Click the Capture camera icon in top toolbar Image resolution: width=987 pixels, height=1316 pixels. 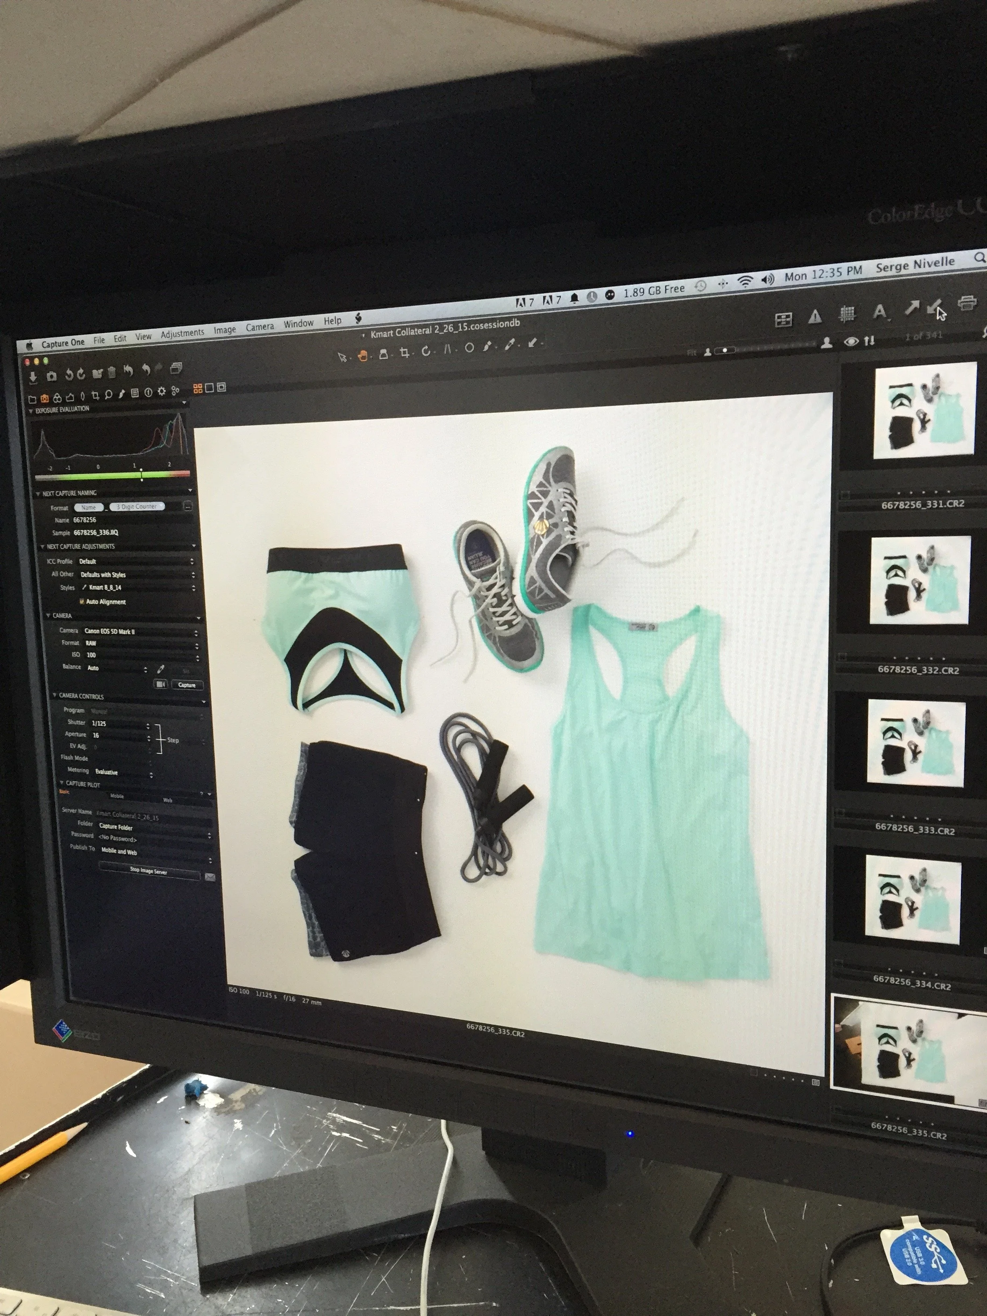51,375
